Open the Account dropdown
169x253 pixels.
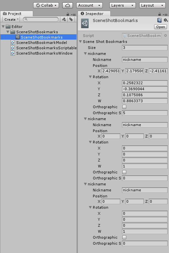coord(89,5)
